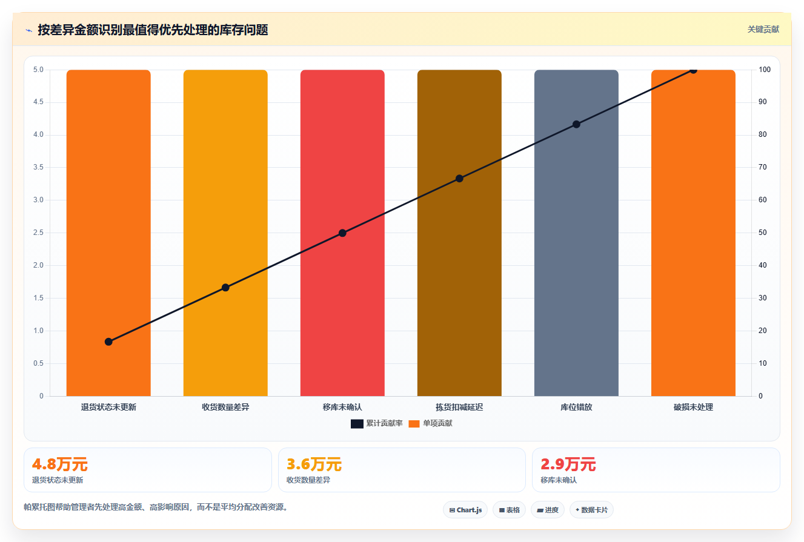Click the 3.6万元 value text
The image size is (804, 542).
pyautogui.click(x=314, y=464)
